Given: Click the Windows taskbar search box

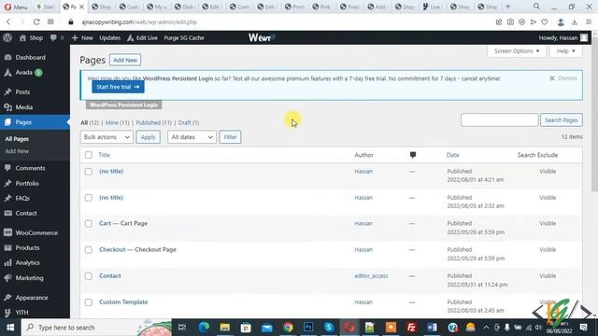Looking at the screenshot, I should 97,328.
